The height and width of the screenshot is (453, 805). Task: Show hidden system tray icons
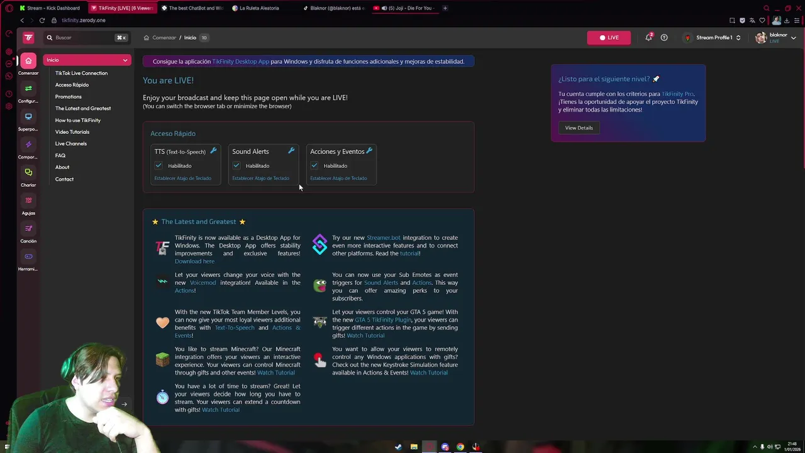755,447
